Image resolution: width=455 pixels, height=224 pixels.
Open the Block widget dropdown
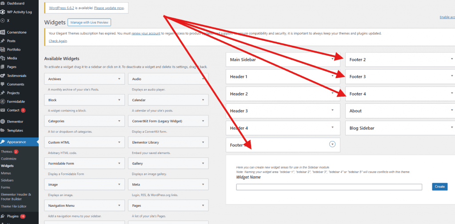[119, 100]
